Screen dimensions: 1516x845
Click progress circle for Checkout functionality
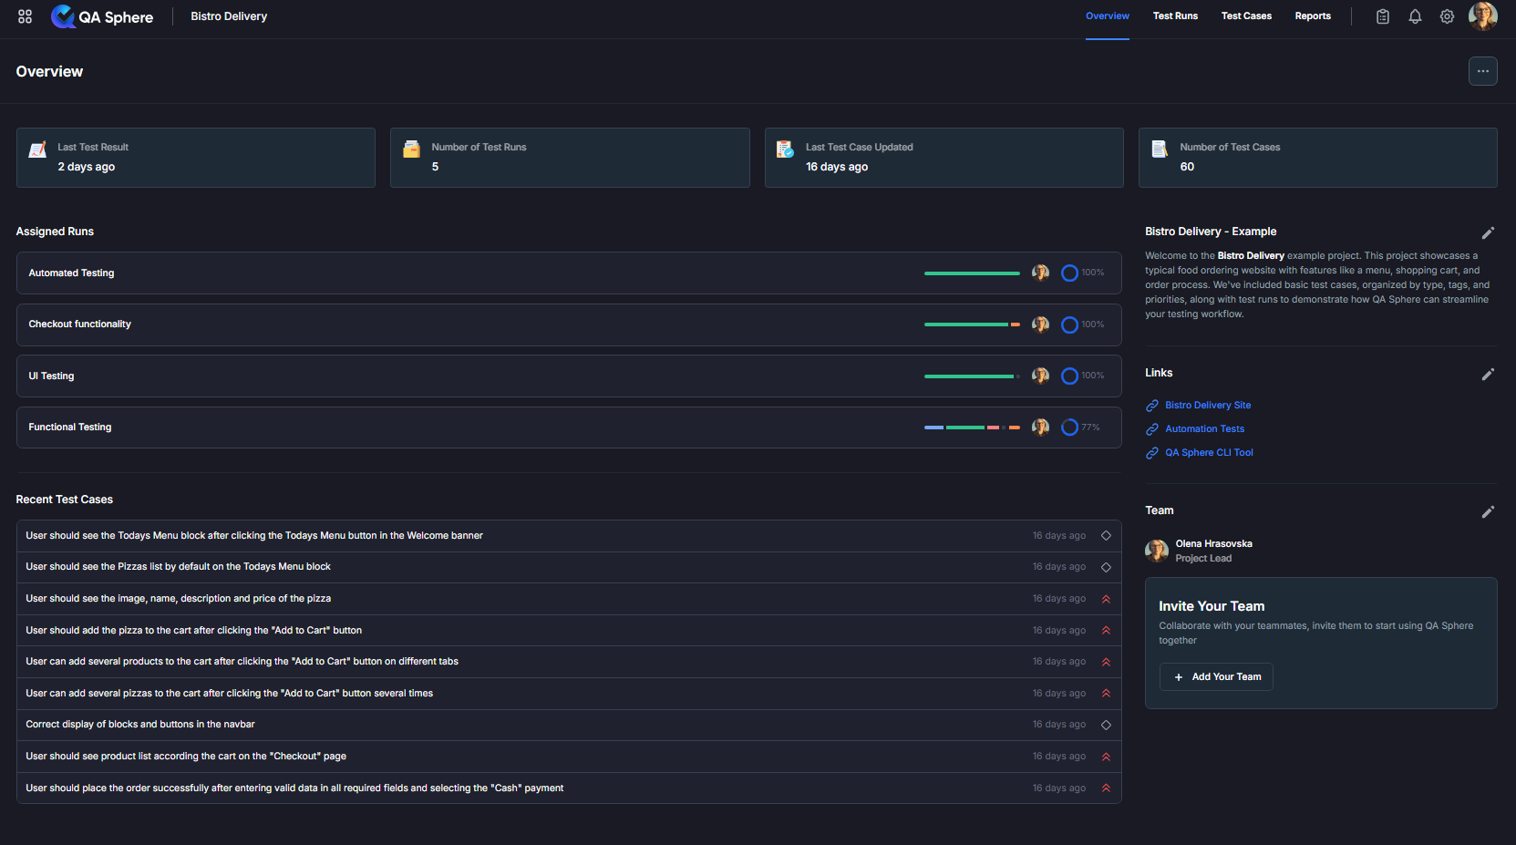[x=1070, y=325]
